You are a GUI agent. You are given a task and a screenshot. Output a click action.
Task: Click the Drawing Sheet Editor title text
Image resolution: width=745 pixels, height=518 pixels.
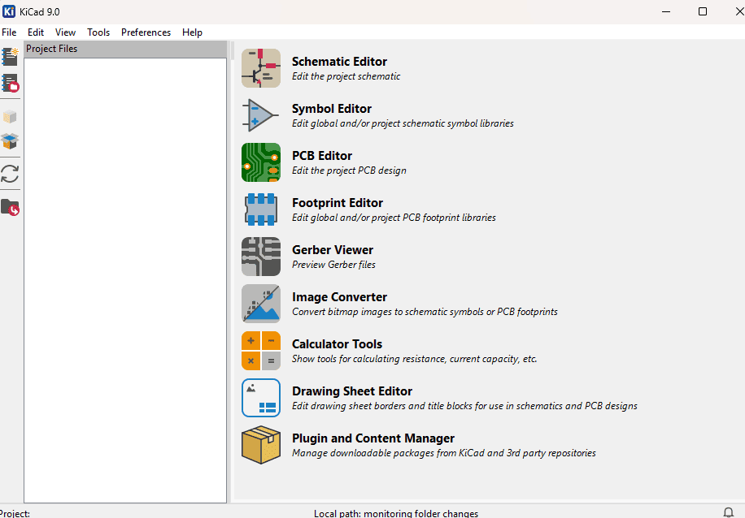(352, 391)
